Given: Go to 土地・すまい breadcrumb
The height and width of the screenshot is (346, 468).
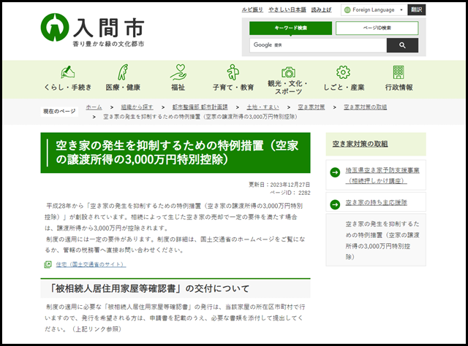Looking at the screenshot, I should [263, 107].
